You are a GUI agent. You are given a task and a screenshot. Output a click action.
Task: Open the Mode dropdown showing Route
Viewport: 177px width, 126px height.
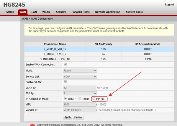point(80,71)
